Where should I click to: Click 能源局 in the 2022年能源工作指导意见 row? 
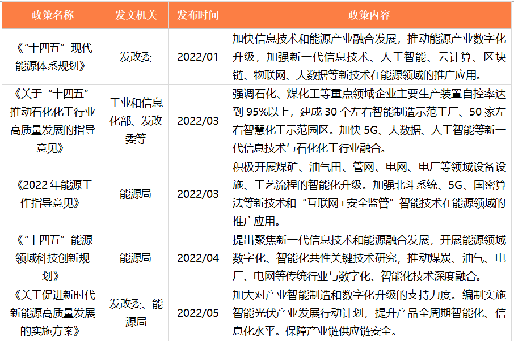coord(136,194)
